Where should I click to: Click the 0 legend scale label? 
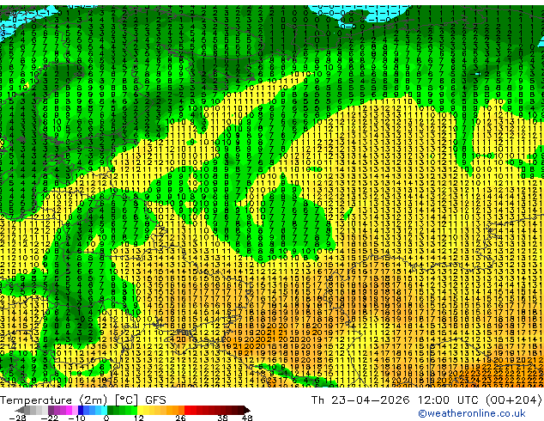106,418
